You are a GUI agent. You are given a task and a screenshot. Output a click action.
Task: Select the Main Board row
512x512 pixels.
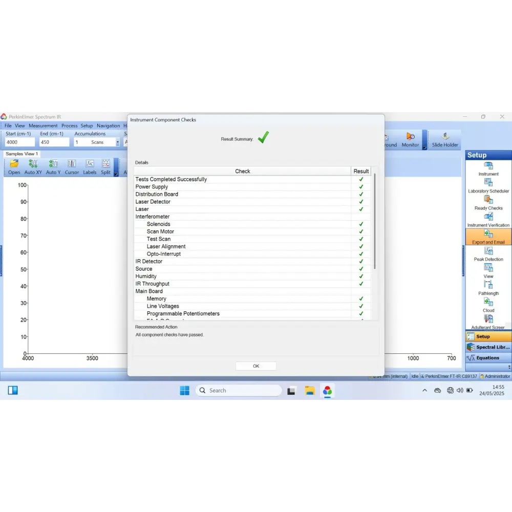pos(252,291)
